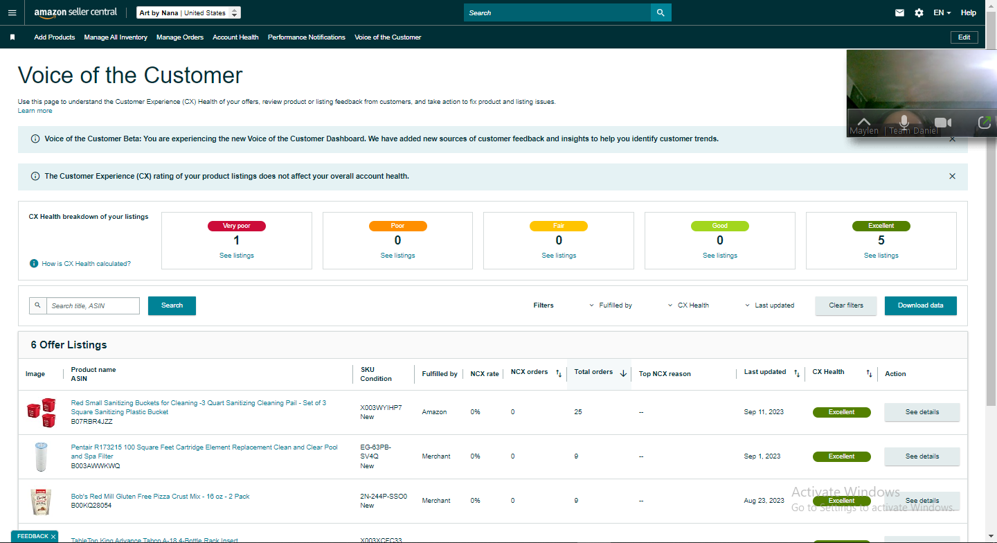See details for Bob's Red Mill mix
Viewport: 997px width, 543px height.
(x=922, y=501)
